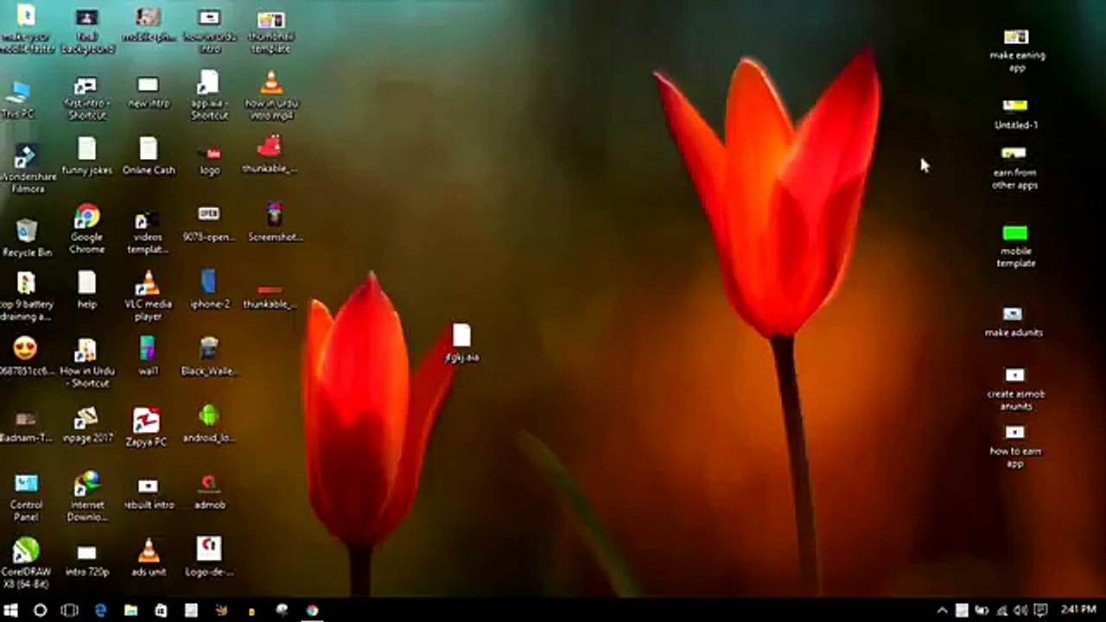The image size is (1106, 622).
Task: Select the 'ads unit' VLC file
Action: (x=149, y=558)
